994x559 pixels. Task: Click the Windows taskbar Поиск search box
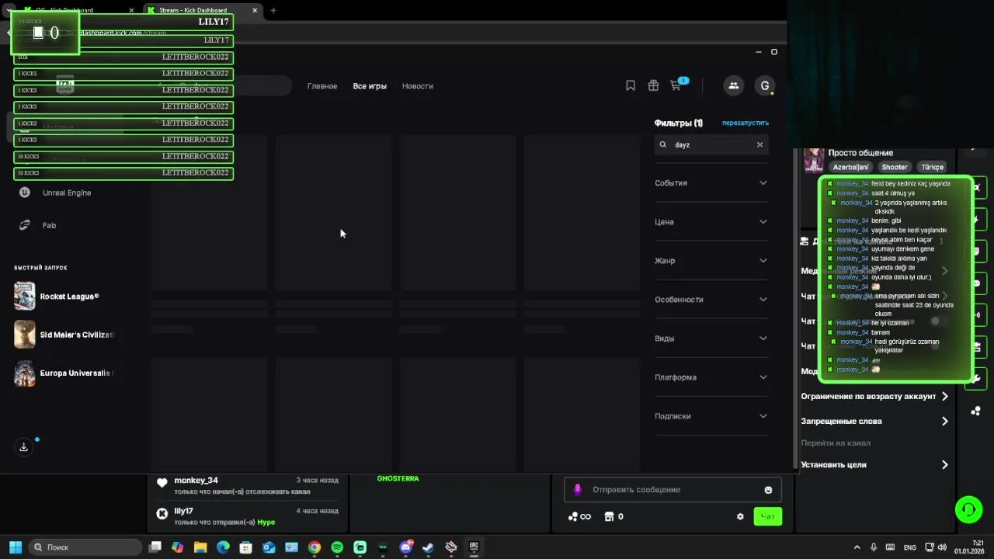point(85,547)
